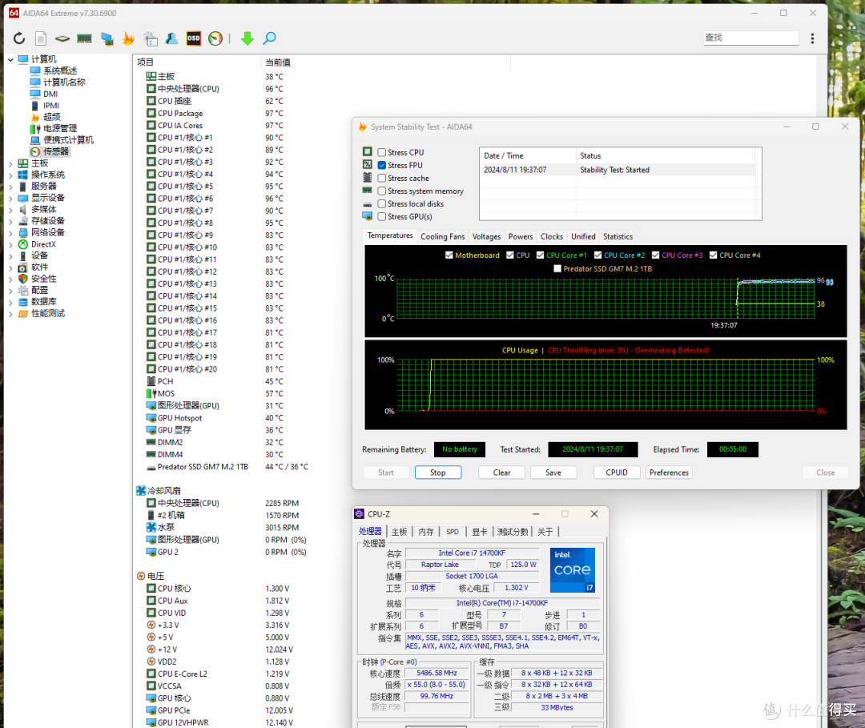Open the Report document icon in toolbar

(41, 38)
